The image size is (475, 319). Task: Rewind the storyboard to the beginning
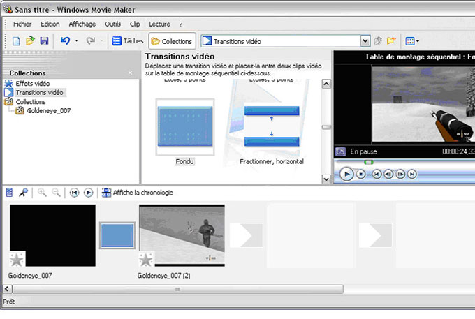(x=74, y=193)
